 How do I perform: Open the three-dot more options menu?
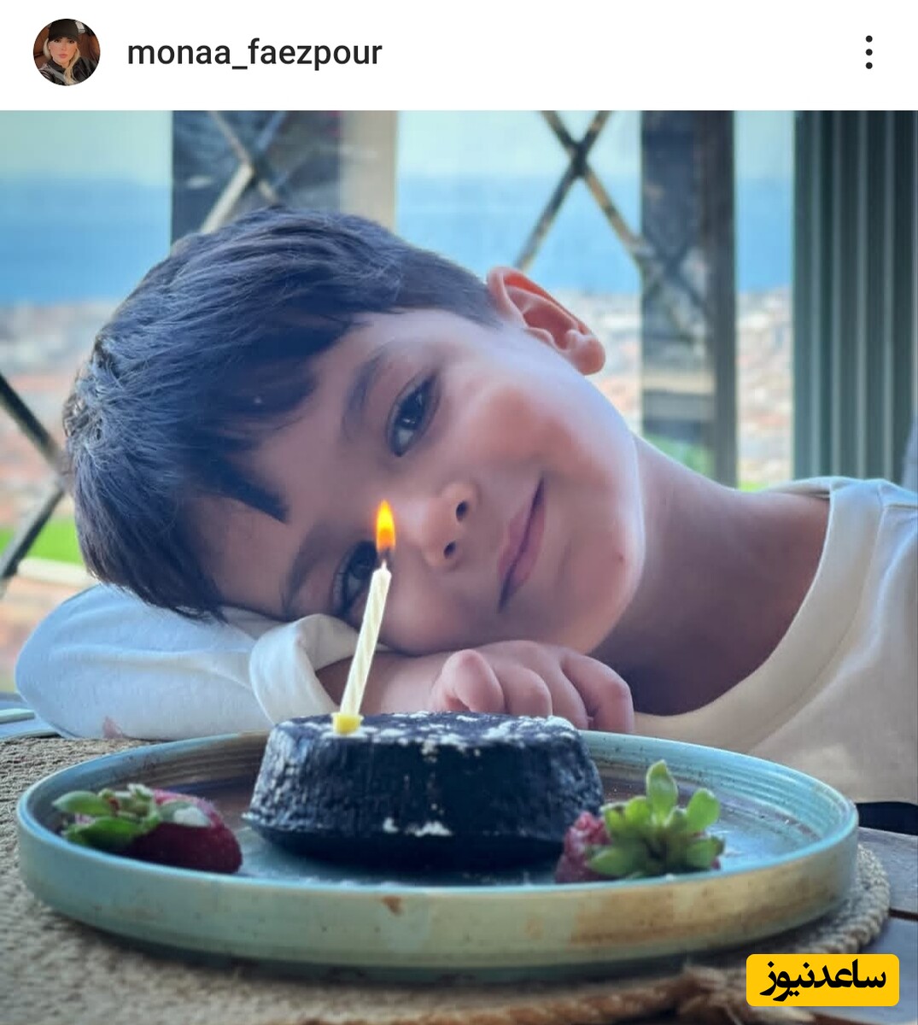[868, 53]
